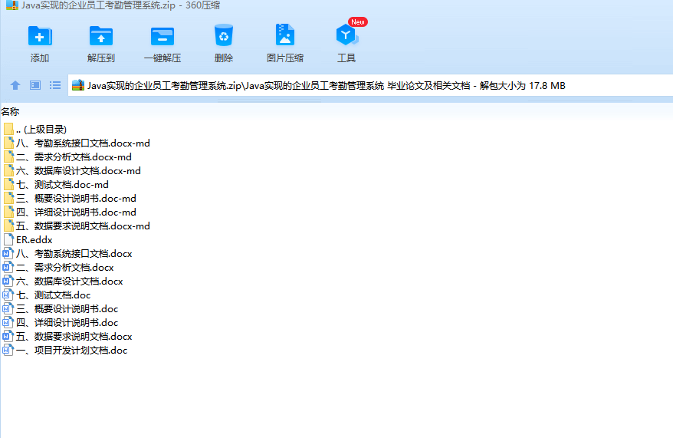This screenshot has height=438, width=673.
Task: Sort by the 名称 column header
Action: [x=10, y=112]
